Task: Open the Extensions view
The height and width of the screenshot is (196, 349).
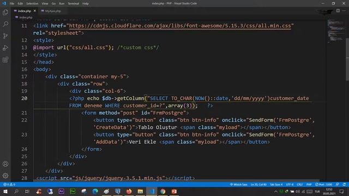Action: point(5,59)
